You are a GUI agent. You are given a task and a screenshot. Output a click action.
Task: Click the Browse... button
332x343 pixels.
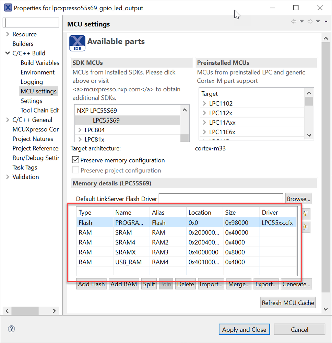[x=298, y=199]
